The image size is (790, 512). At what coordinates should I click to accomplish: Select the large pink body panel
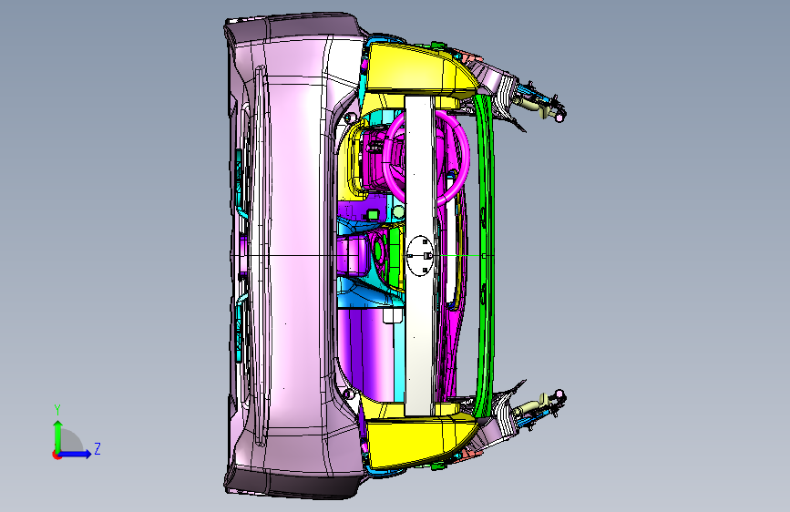tap(294, 255)
